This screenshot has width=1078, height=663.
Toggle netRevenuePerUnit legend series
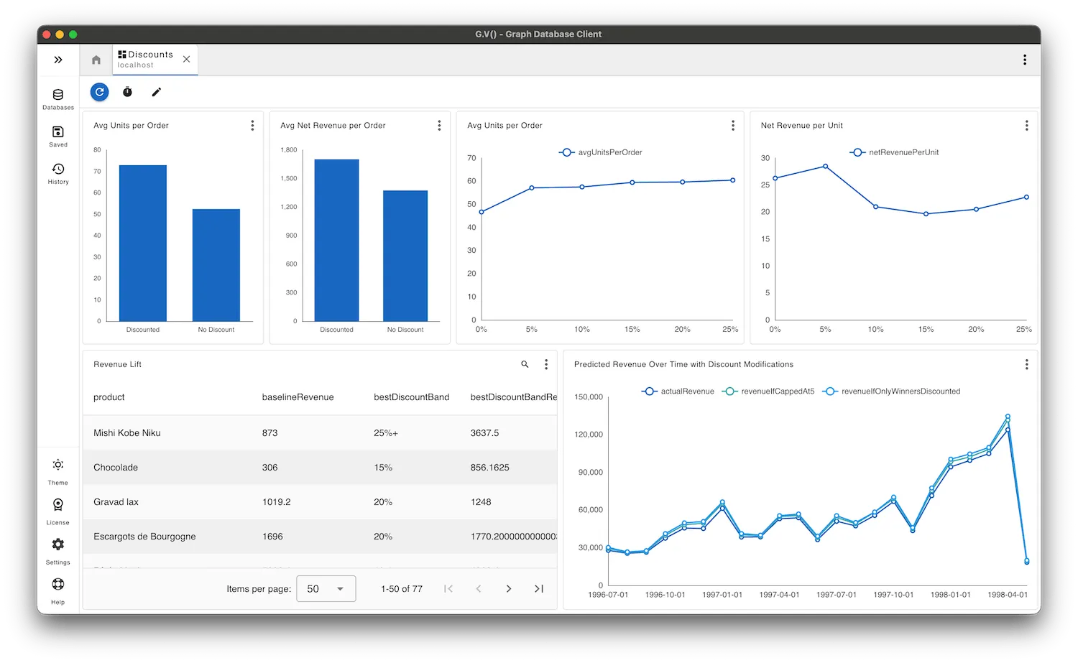pyautogui.click(x=895, y=152)
